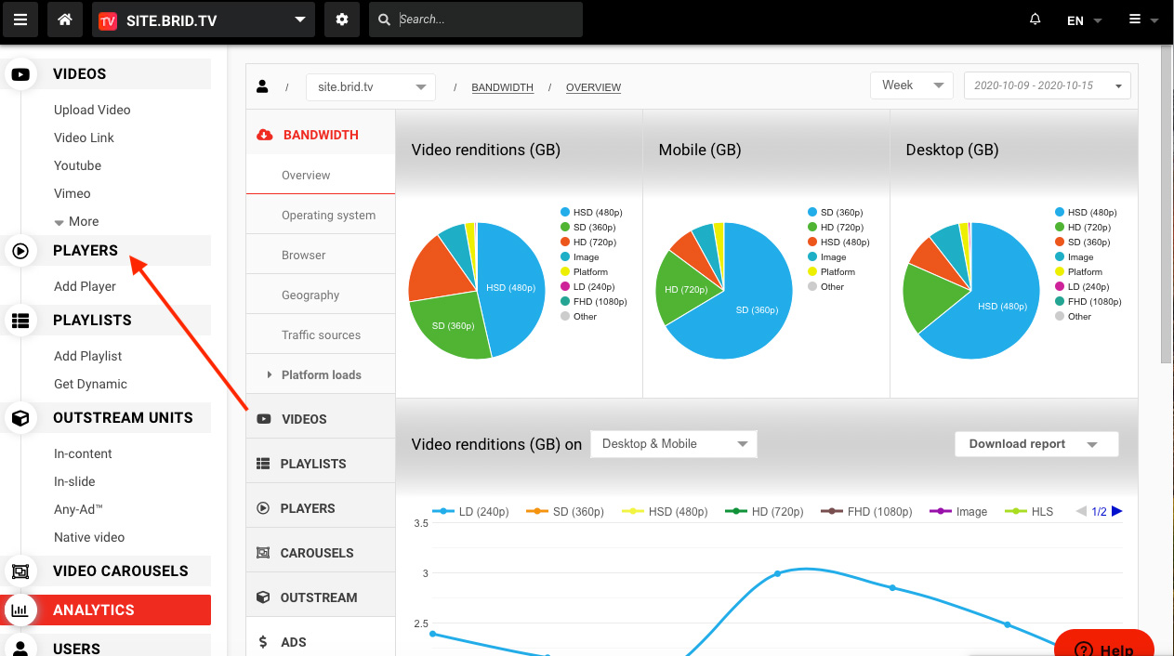
Task: Toggle LD (240p) series in chart legend
Action: tap(471, 511)
